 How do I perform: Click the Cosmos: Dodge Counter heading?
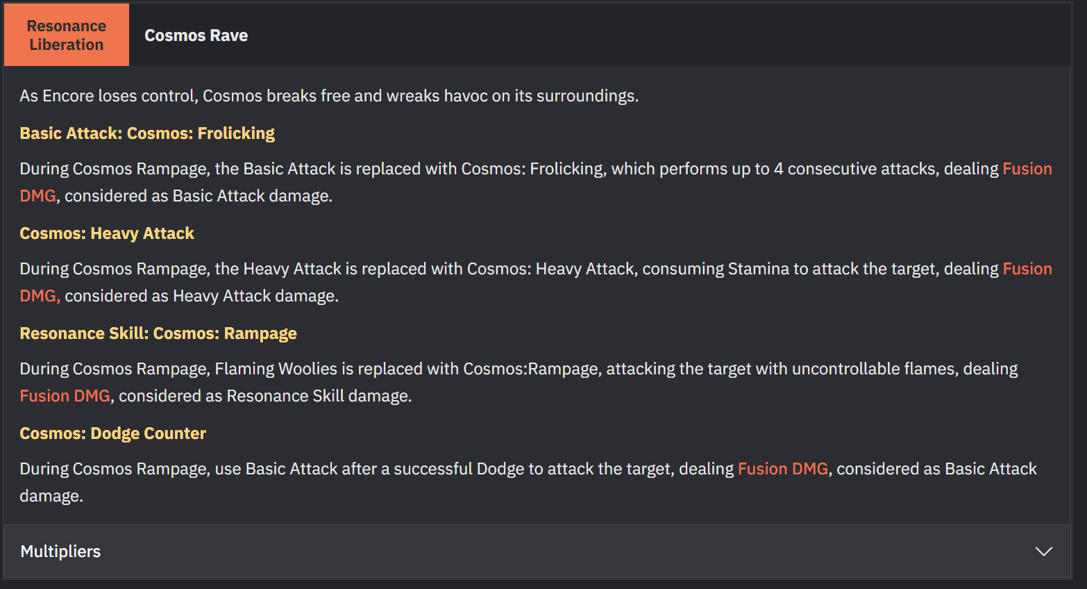pos(113,433)
